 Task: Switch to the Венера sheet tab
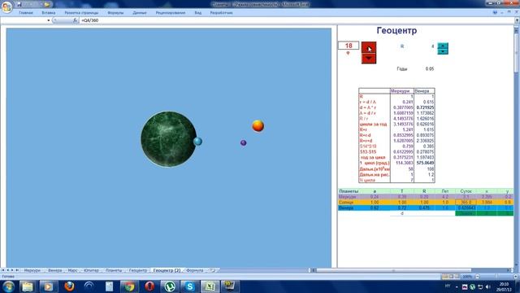(x=54, y=270)
